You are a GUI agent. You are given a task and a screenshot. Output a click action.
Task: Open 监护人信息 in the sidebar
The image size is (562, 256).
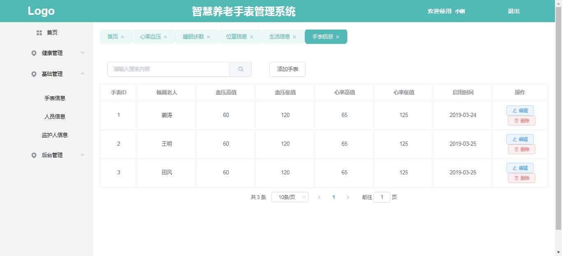55,135
